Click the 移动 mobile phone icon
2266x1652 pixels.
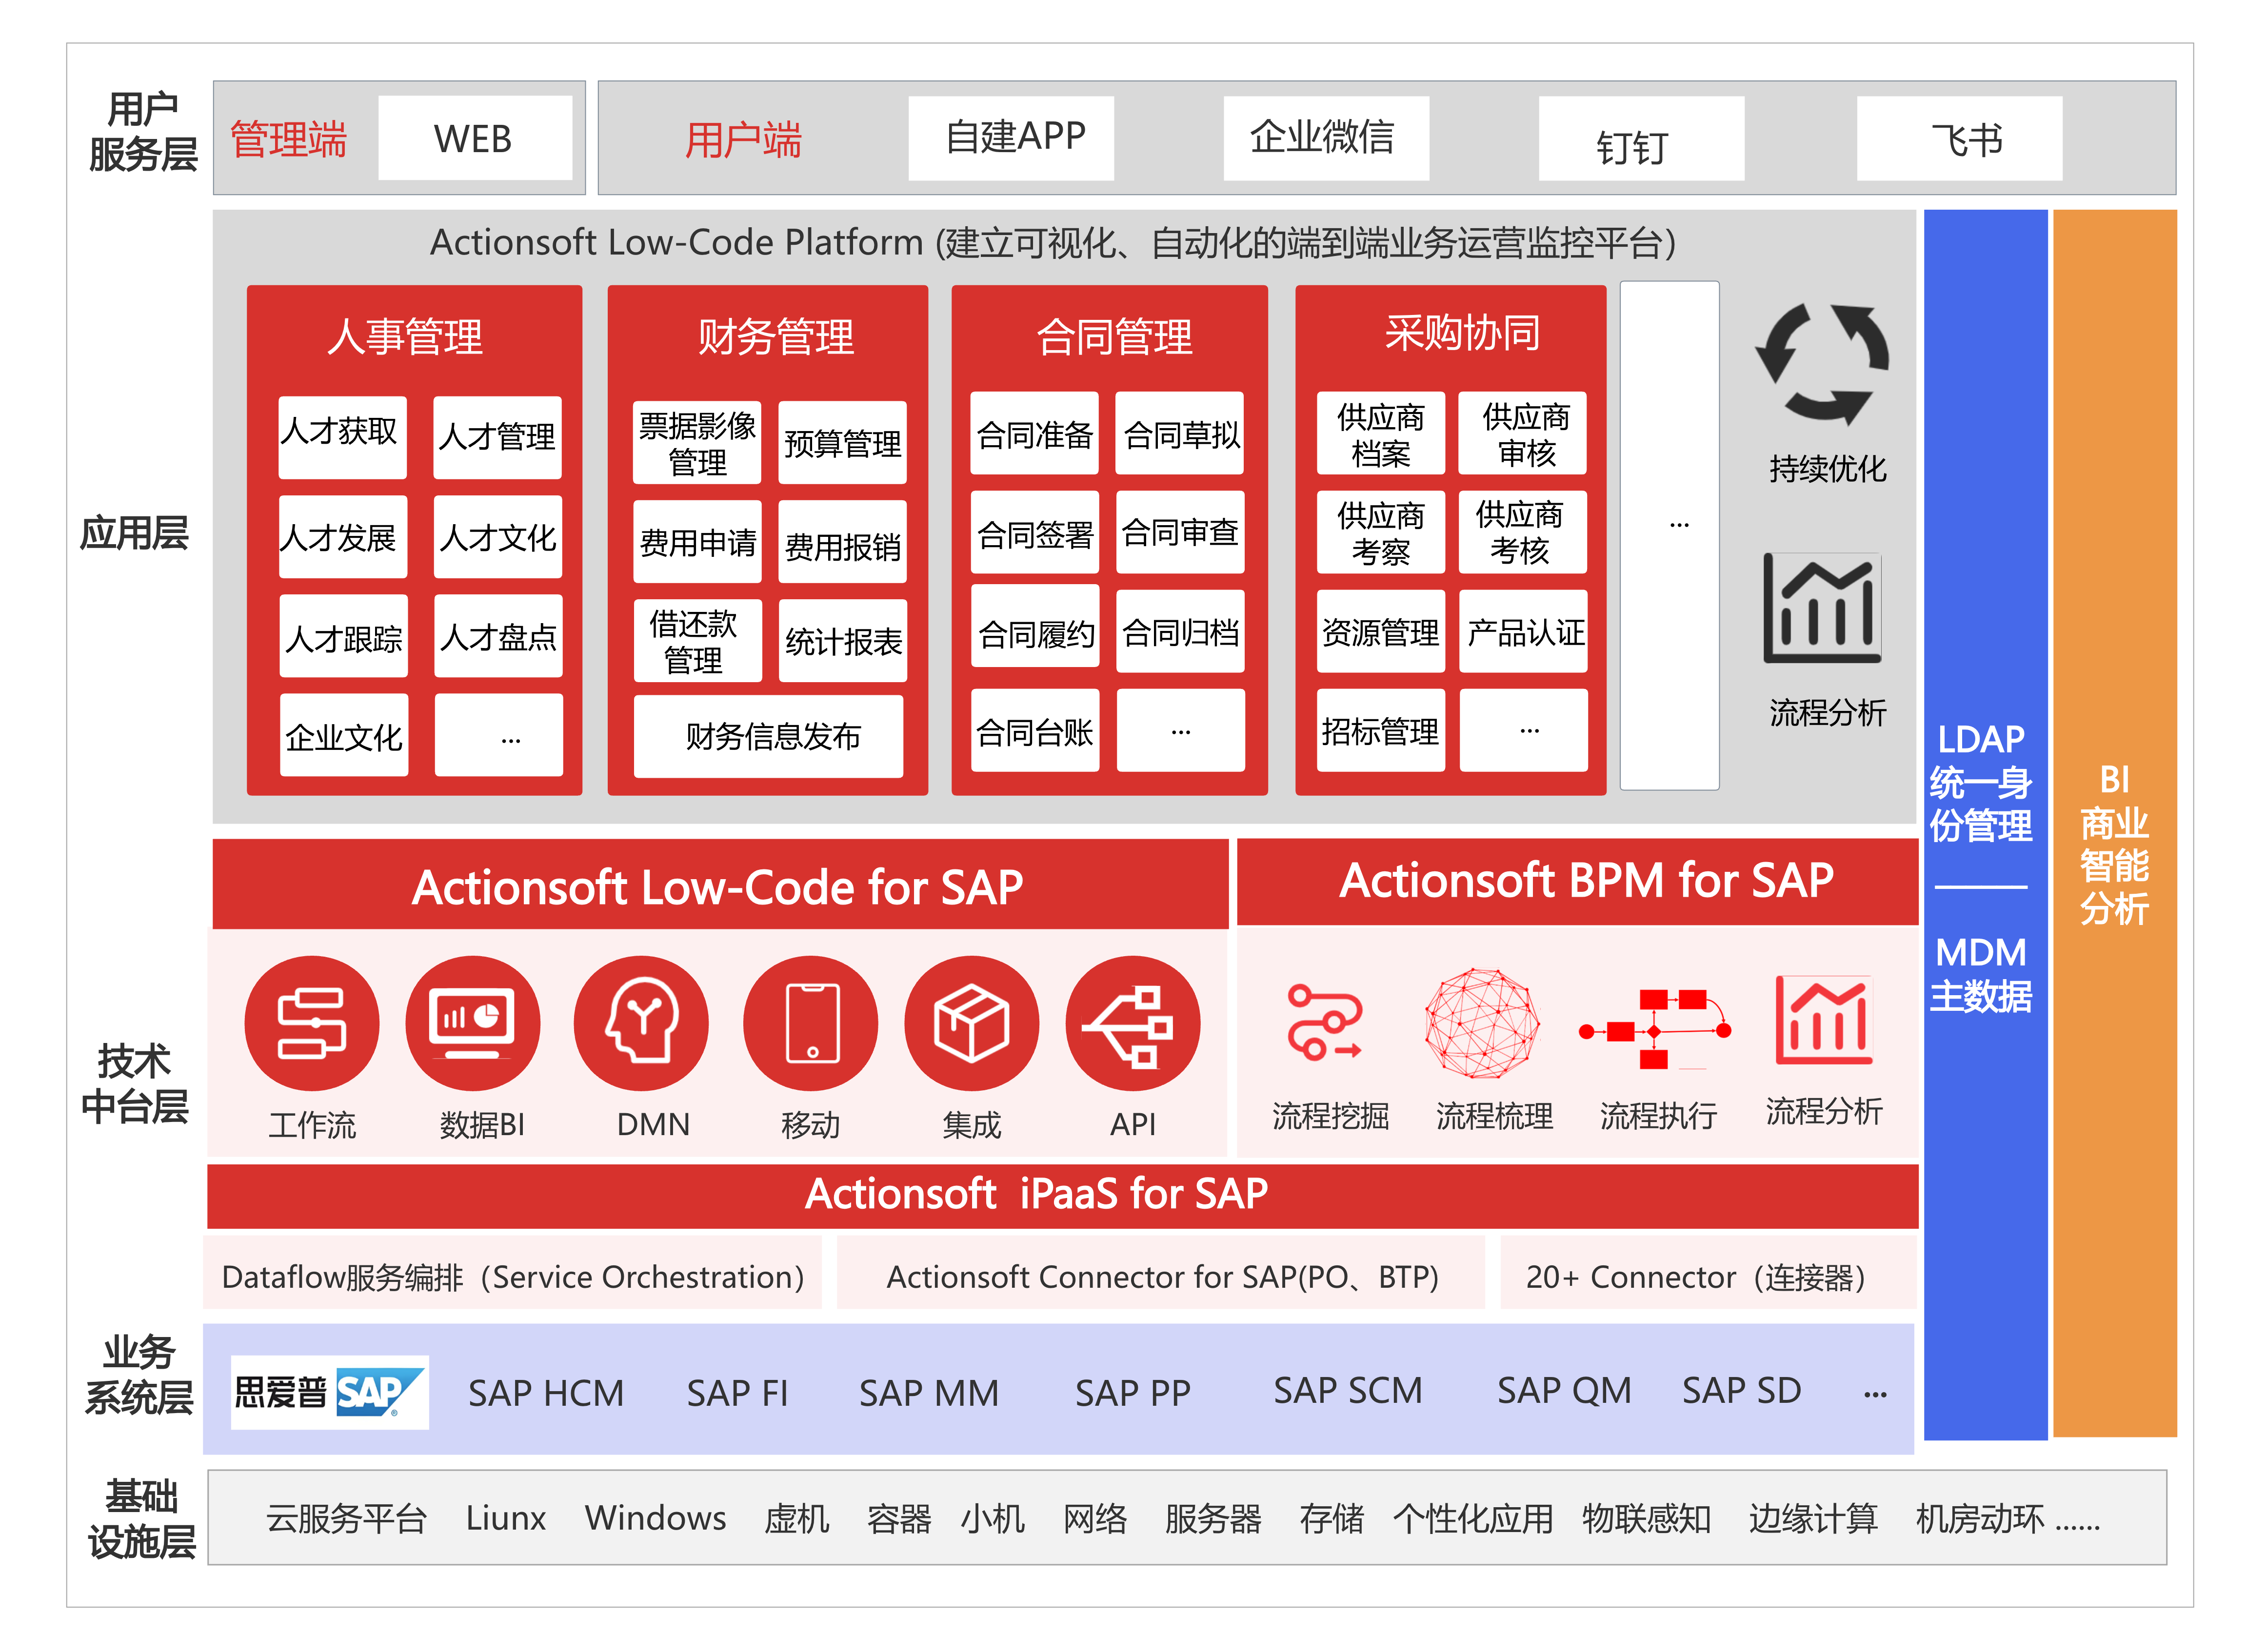[811, 1024]
